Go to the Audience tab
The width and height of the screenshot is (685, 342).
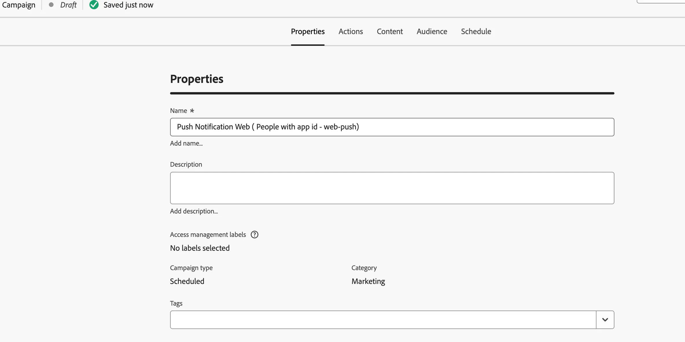pos(432,31)
